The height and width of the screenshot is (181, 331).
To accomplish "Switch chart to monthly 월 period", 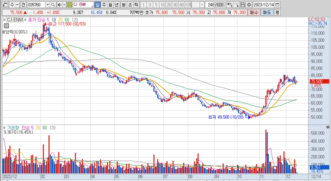I will coord(110,5).
